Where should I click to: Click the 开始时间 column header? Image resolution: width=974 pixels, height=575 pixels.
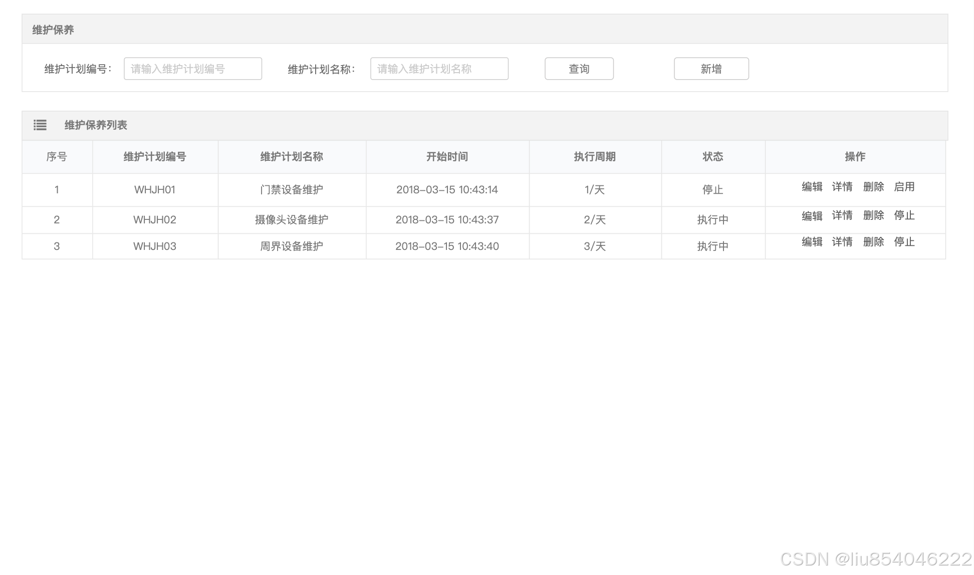click(447, 157)
